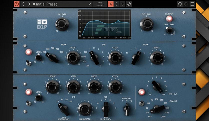Toggle the filter section red power lamp
Image resolution: width=209 pixels, height=121 pixels.
point(141,92)
